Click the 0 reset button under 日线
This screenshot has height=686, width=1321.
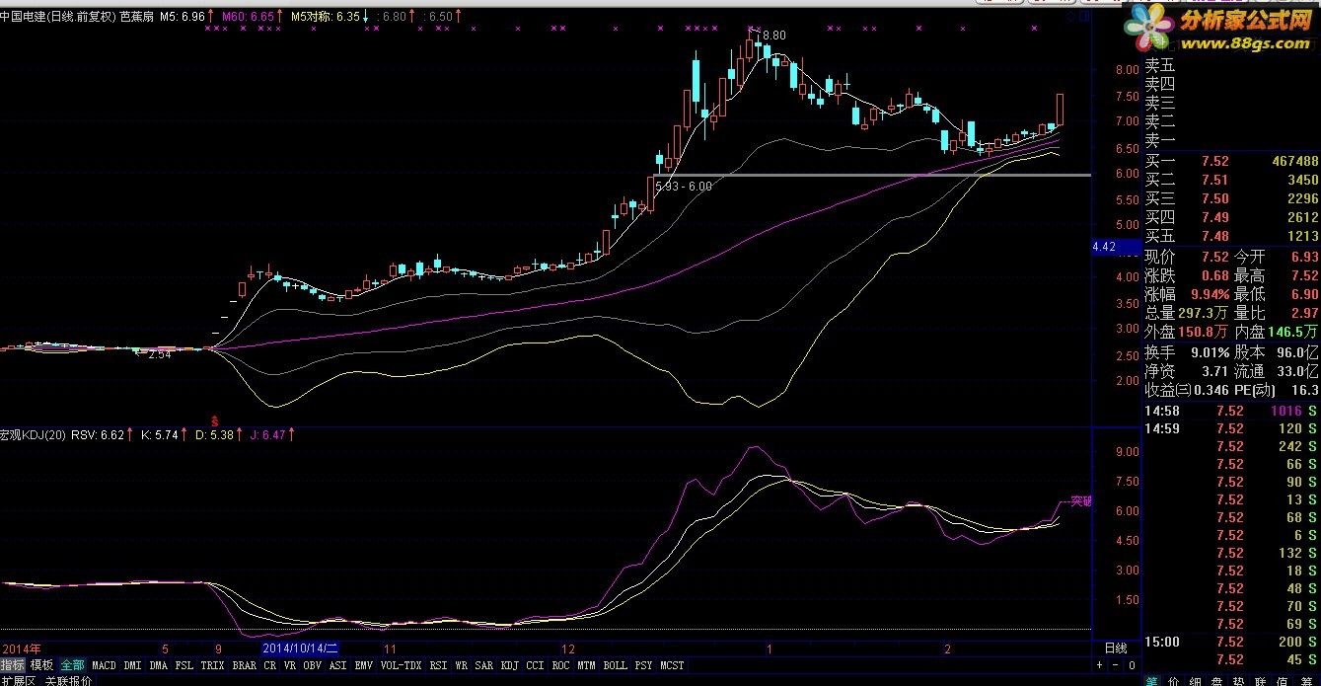coord(1132,665)
